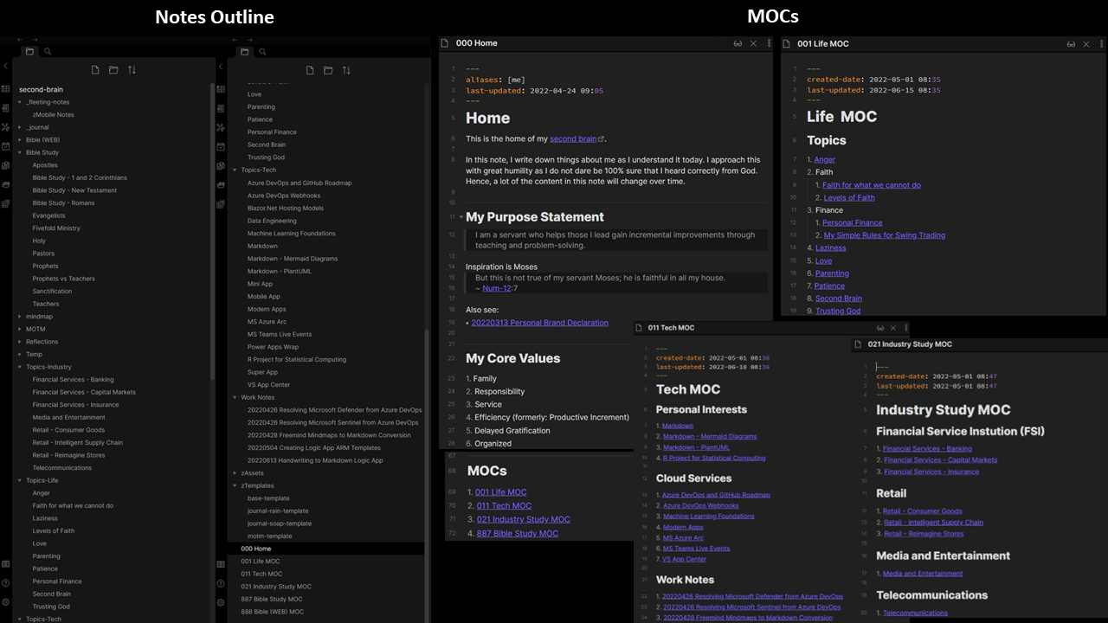This screenshot has height=623, width=1108.
Task: Collapse the Work Notes folder
Action: pyautogui.click(x=235, y=398)
